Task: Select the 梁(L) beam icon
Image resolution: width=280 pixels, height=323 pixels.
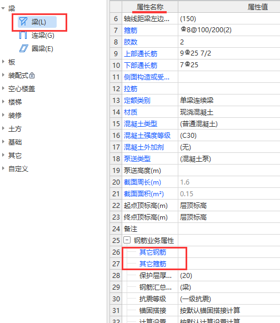Action: point(23,22)
